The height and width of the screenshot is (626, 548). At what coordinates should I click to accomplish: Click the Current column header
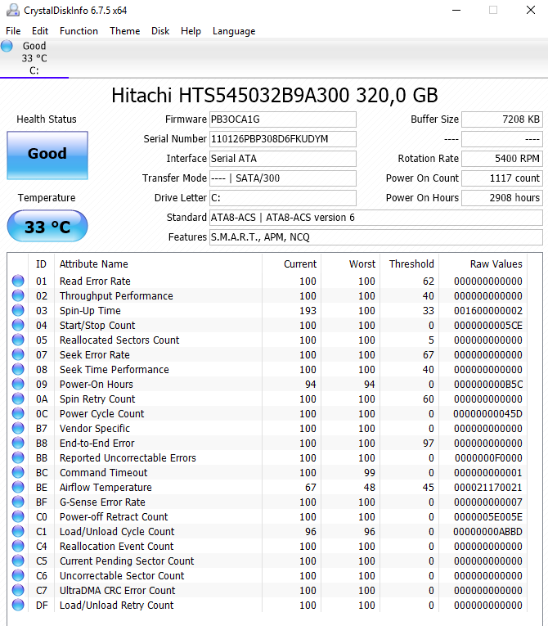pos(300,263)
